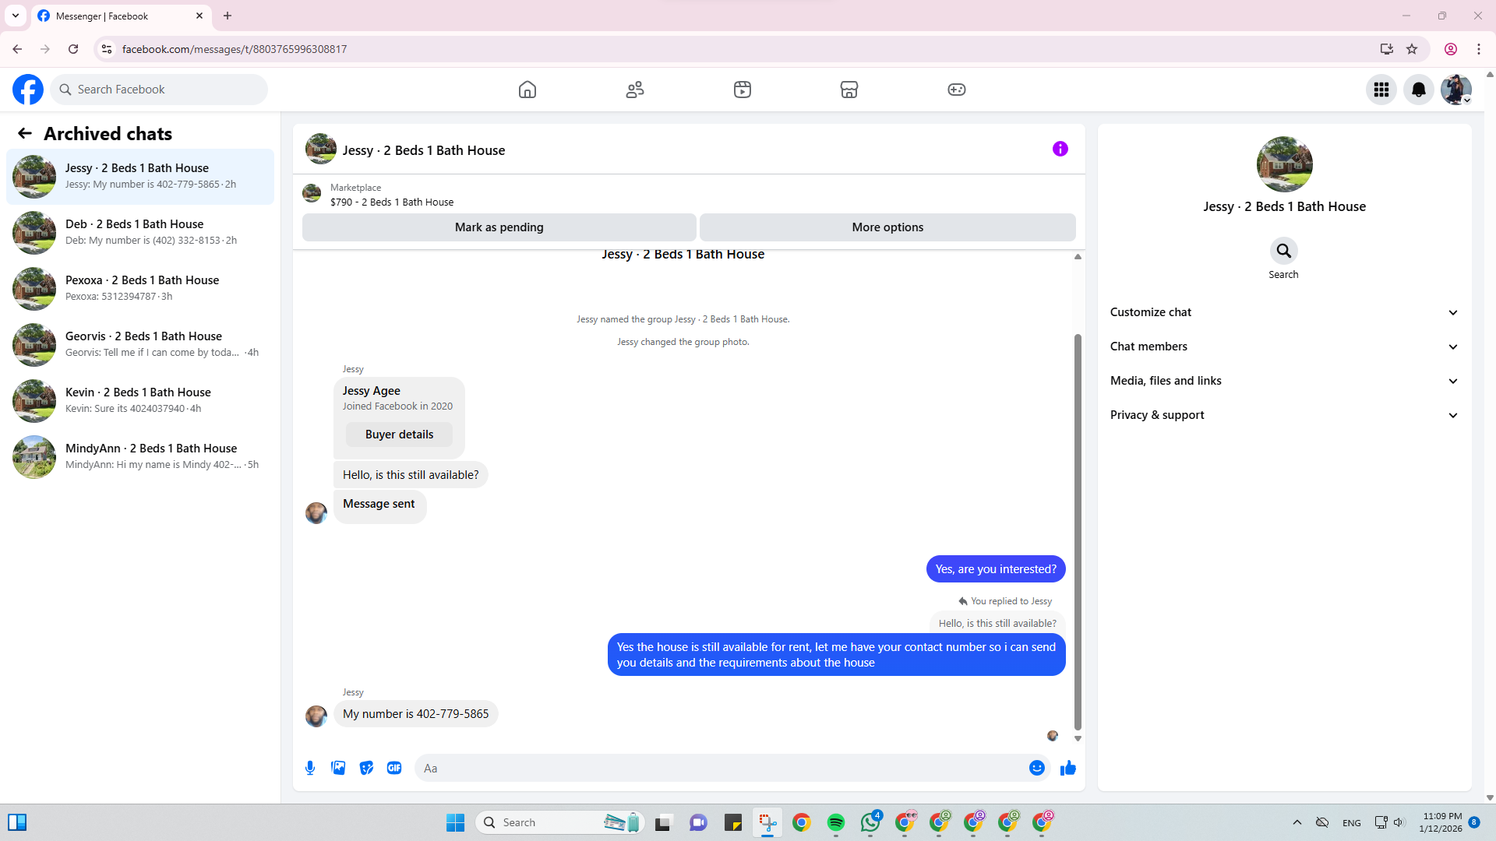Click Mark as pending button

(499, 227)
